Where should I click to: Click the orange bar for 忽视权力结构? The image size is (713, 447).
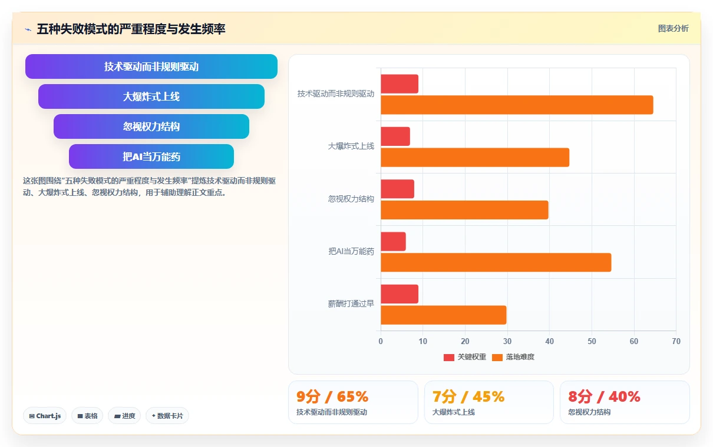pyautogui.click(x=464, y=210)
